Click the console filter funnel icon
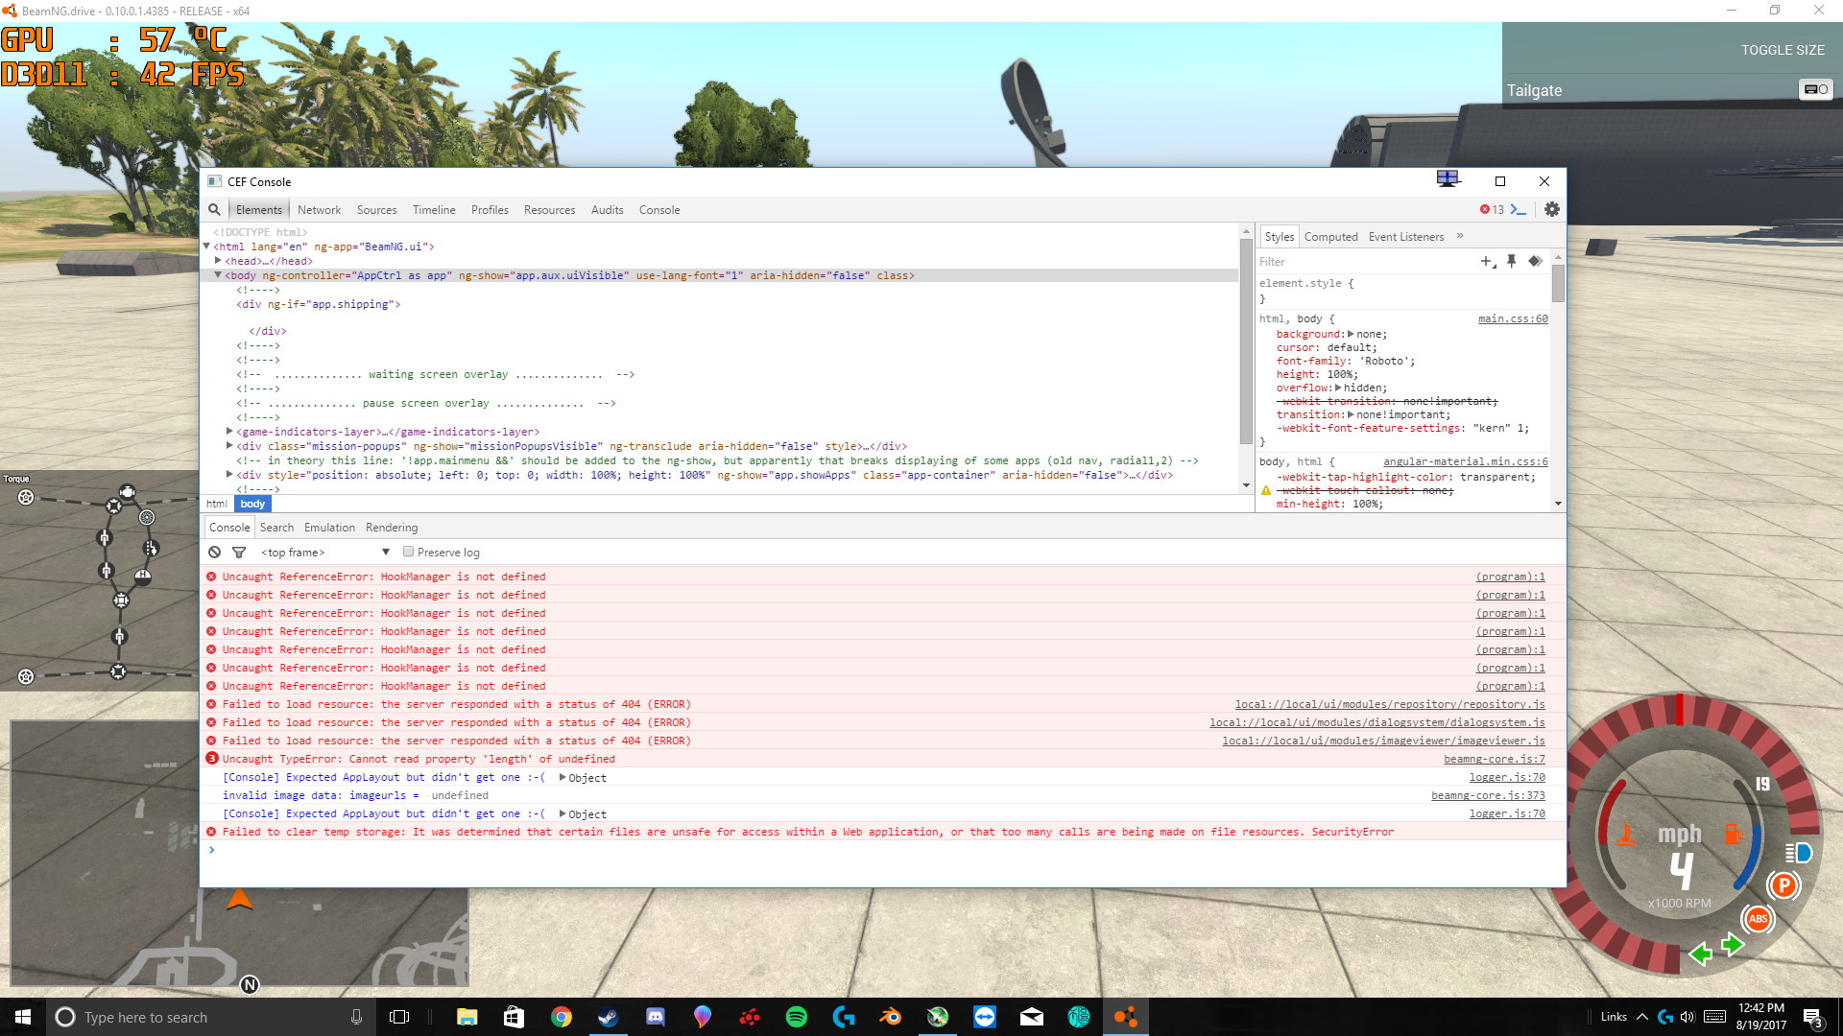Screen dimensions: 1843x1036 tap(239, 553)
